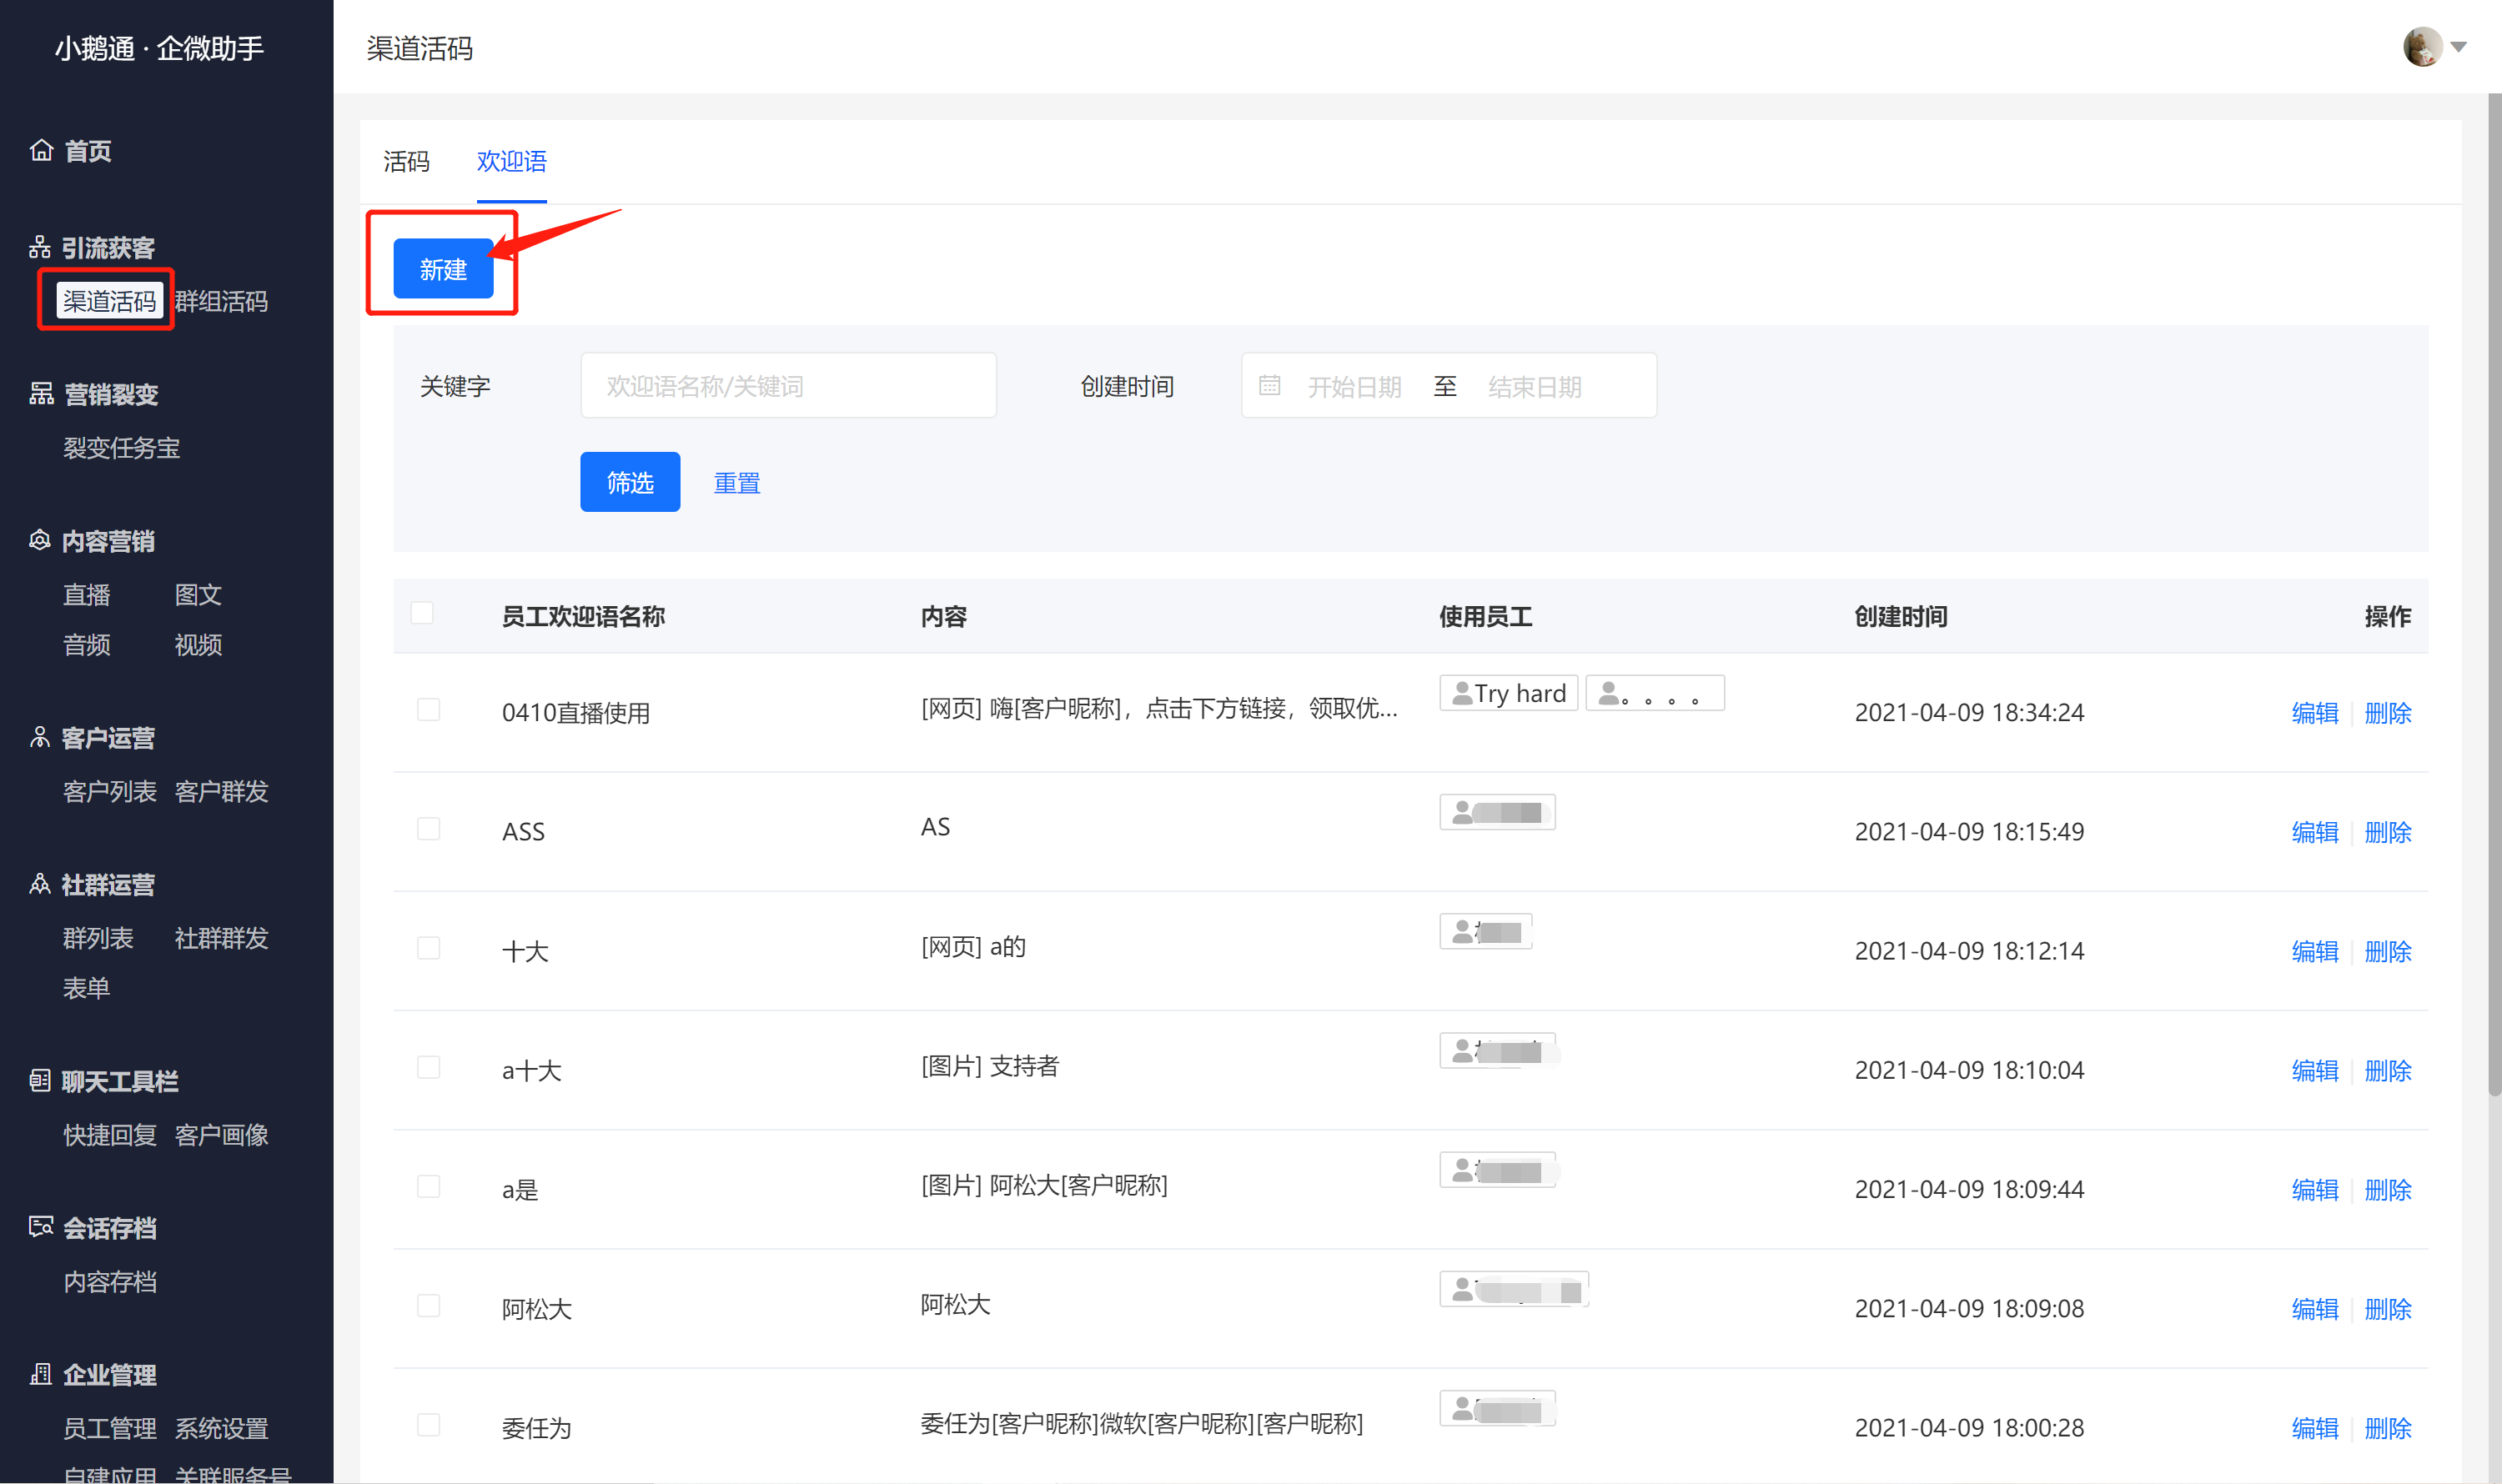Open 内容存档 in the sidebar

pyautogui.click(x=109, y=1282)
